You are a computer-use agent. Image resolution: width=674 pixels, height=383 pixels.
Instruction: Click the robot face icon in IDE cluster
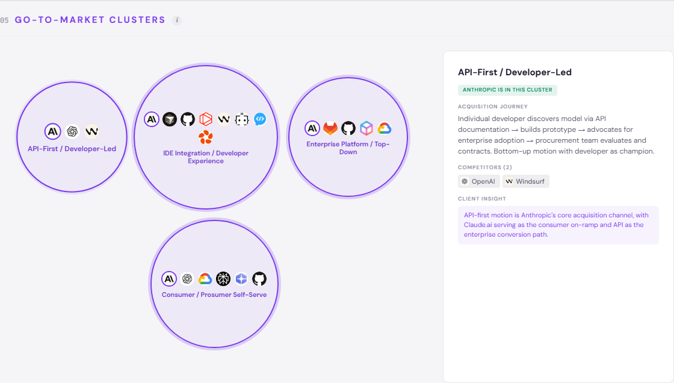coord(242,119)
